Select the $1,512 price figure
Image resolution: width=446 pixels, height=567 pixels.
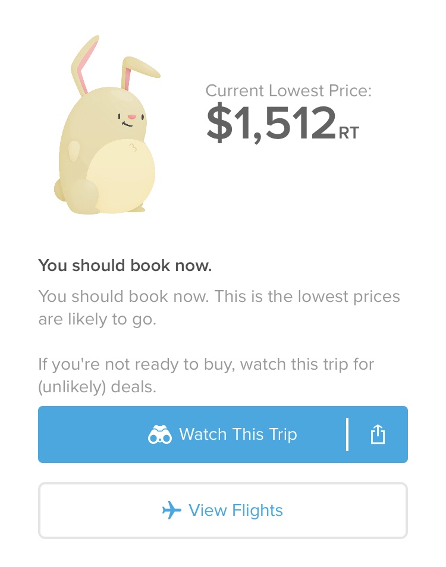(x=271, y=124)
